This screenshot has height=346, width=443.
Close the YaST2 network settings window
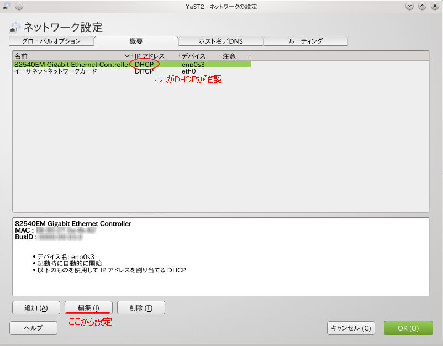[435, 6]
